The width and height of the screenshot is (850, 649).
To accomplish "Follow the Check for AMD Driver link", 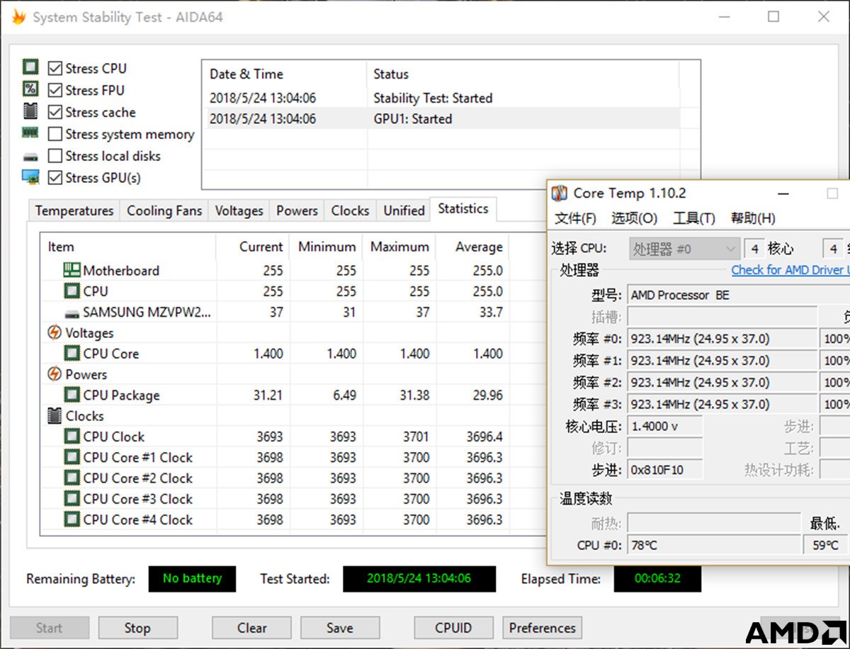I will (790, 270).
